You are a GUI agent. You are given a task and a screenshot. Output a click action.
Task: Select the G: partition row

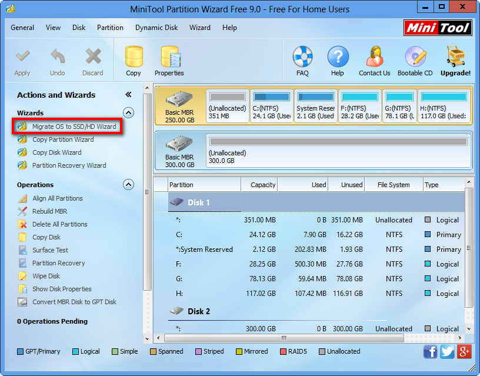coord(309,279)
